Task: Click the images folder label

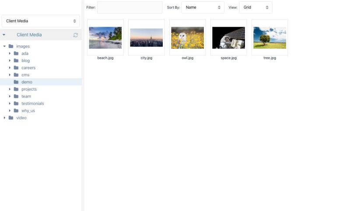Action: (23, 46)
